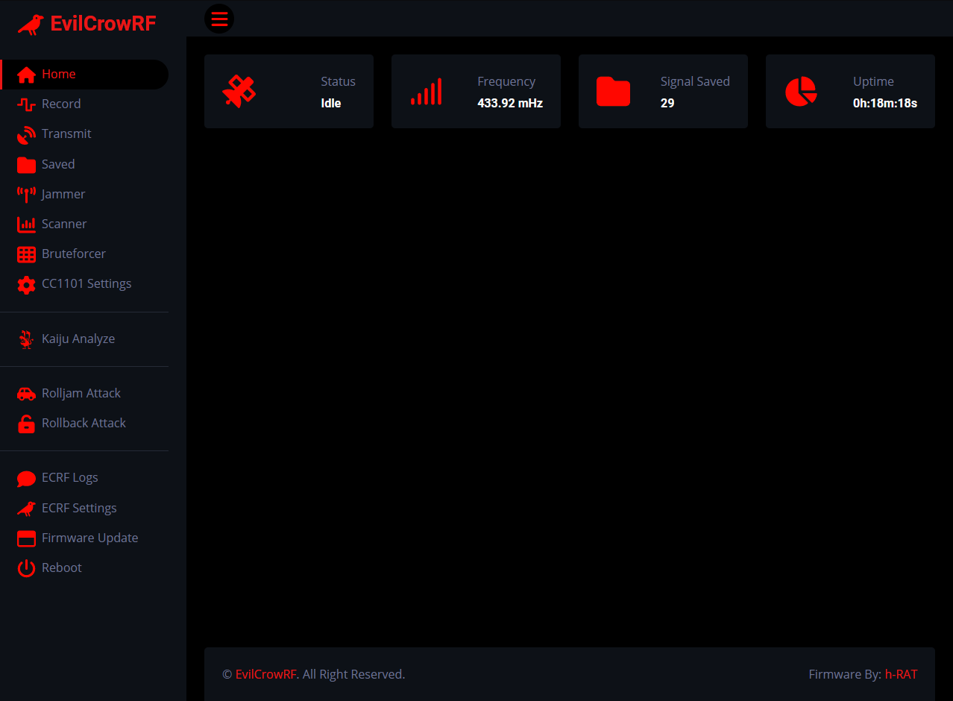
Task: Click the puzzle icon on the Status card
Action: pos(239,91)
